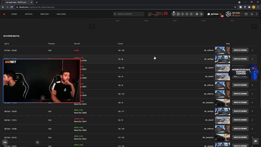The image size is (261, 147).
Task: Click the Score column header
Action: point(120,44)
